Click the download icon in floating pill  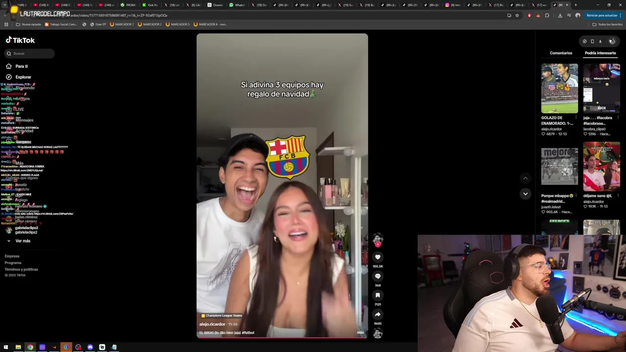click(600, 41)
